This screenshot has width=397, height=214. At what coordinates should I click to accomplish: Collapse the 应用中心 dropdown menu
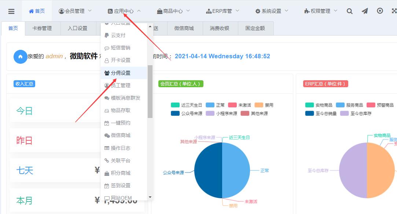(124, 11)
